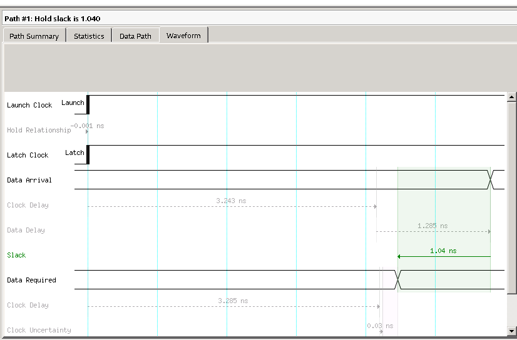
Task: Click the Clock Uncertainty row label
Action: (39, 330)
